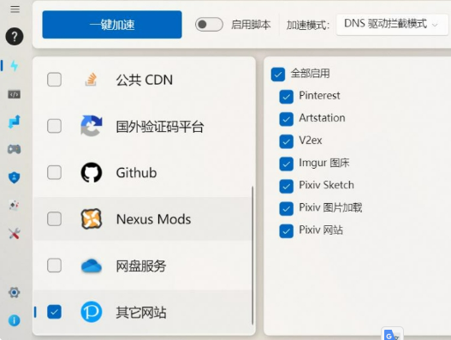Click the Imgur 图床 label text
451x340 pixels.
[x=323, y=163]
